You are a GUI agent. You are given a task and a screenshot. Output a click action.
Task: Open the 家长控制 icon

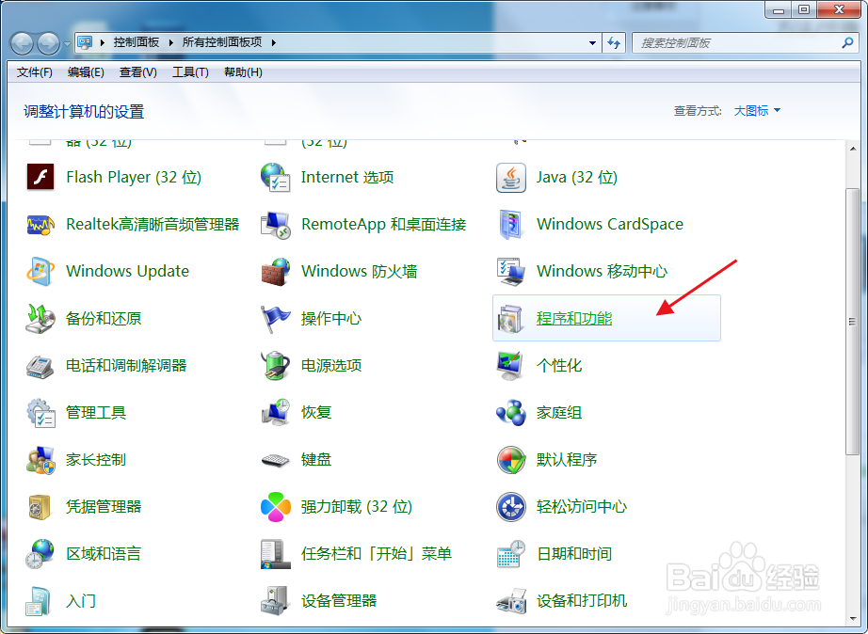40,460
